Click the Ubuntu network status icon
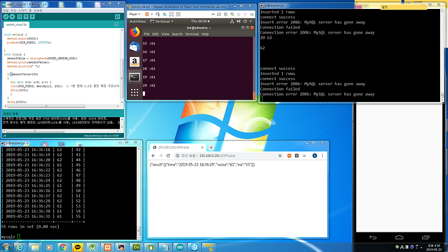448x252 pixels. click(232, 21)
